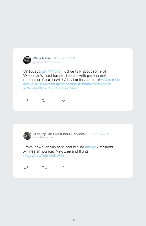Follow the #Wisconsin hashtag link
This screenshot has width=146, height=226.
tap(110, 80)
